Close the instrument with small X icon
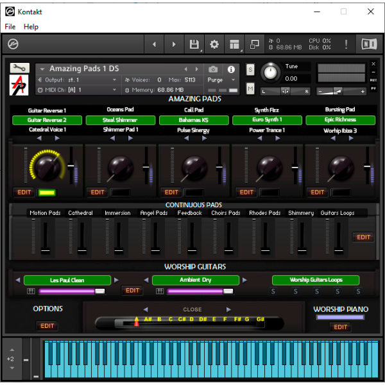Image resolution: width=385 pixels, height=385 pixels. click(x=373, y=64)
